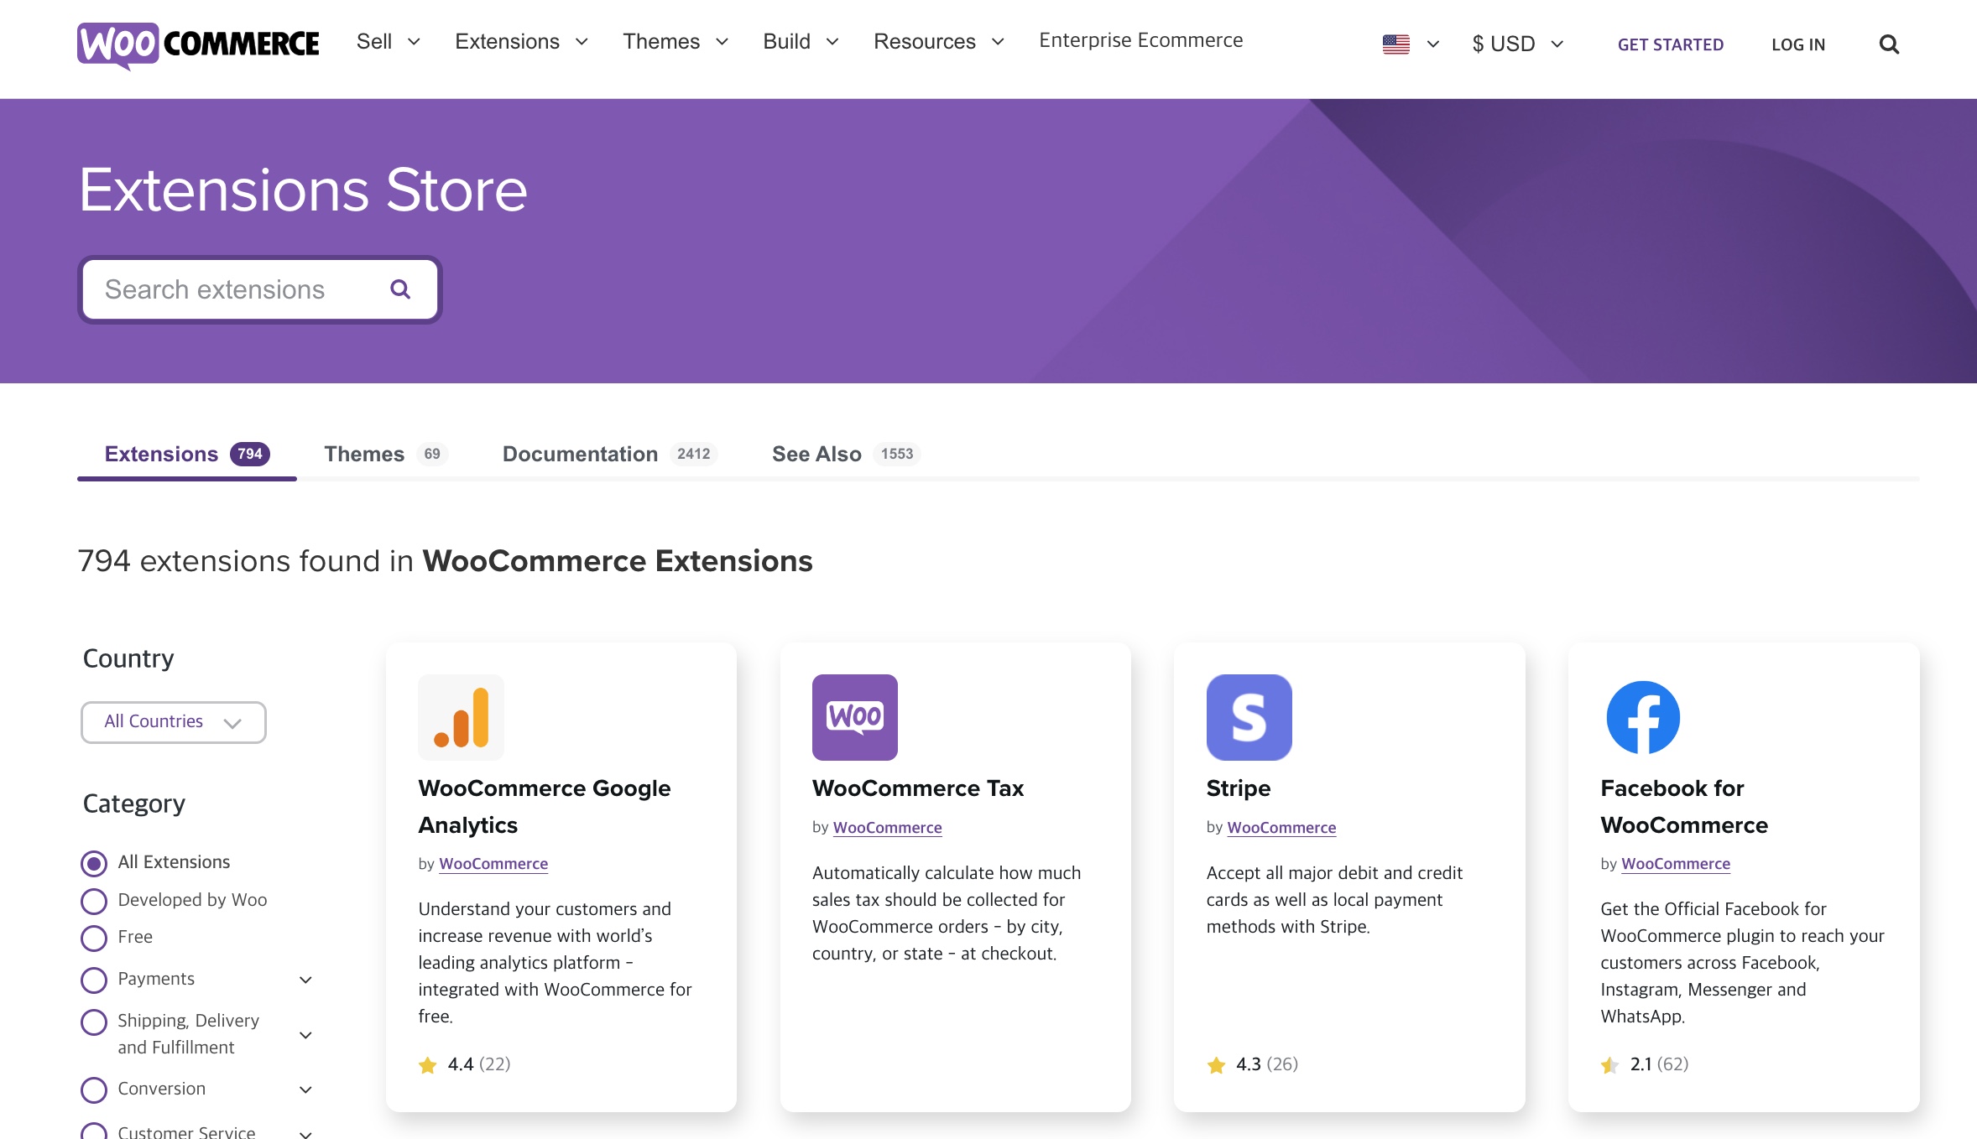The image size is (1977, 1139).
Task: Expand the Payments category dropdown
Action: coord(305,977)
